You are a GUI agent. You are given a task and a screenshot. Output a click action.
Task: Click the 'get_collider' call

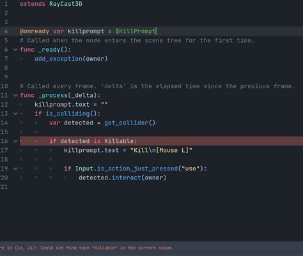tap(127, 123)
